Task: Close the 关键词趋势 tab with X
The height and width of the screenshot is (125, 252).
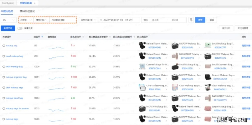Action: [x=34, y=3]
